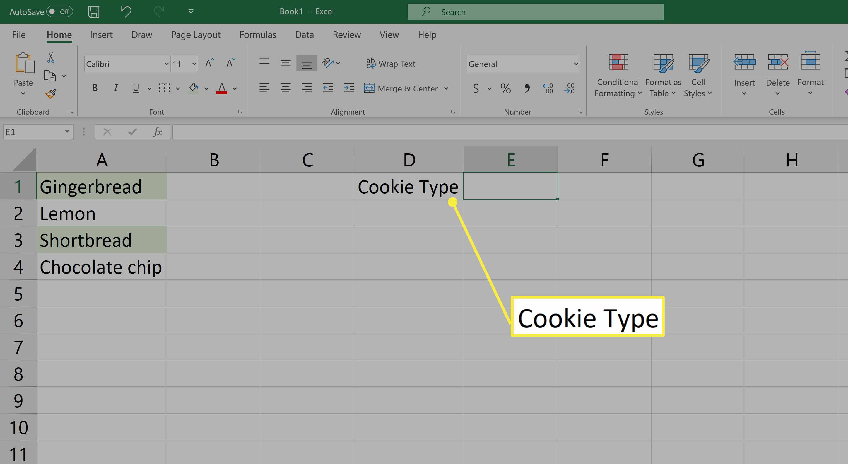Toggle the AutoSave switch

coord(59,12)
